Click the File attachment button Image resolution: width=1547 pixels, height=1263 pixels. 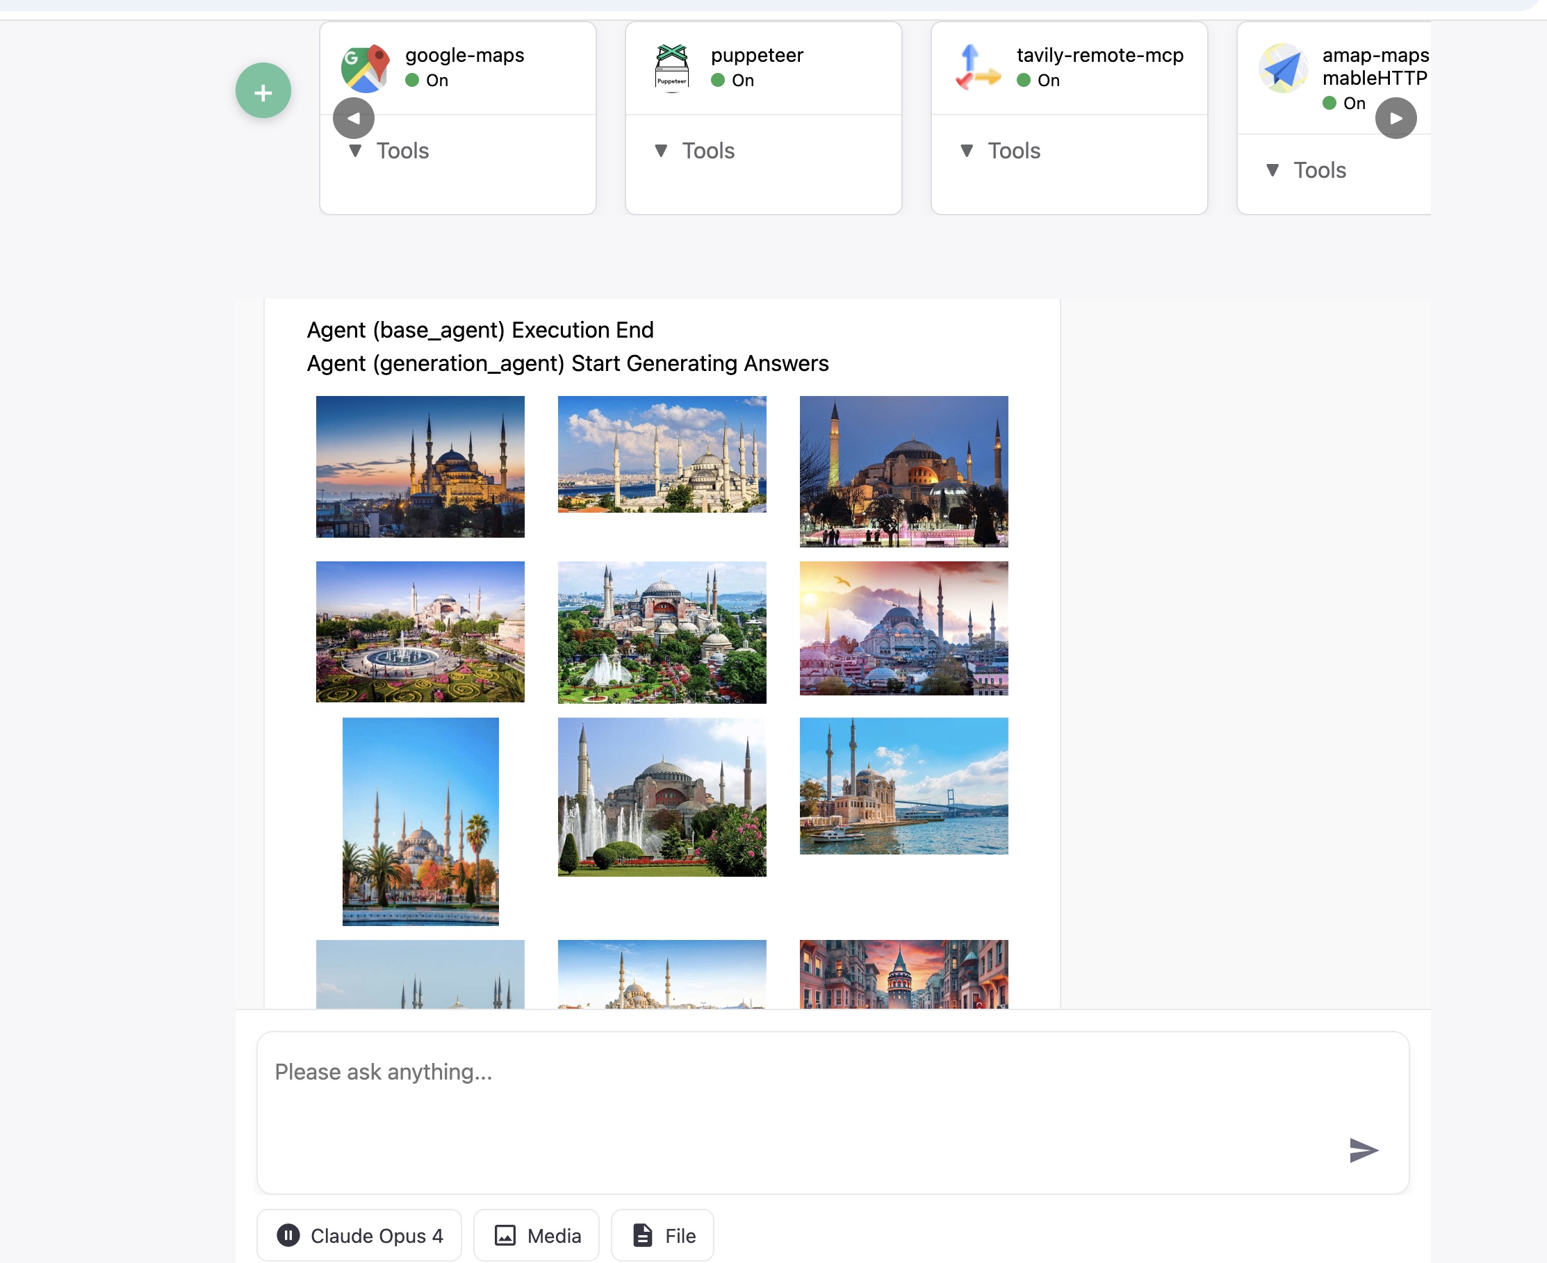pyautogui.click(x=662, y=1235)
